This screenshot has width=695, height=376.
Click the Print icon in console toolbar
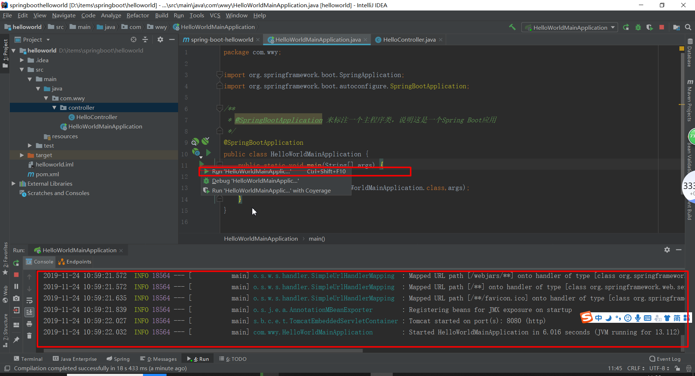tap(29, 324)
